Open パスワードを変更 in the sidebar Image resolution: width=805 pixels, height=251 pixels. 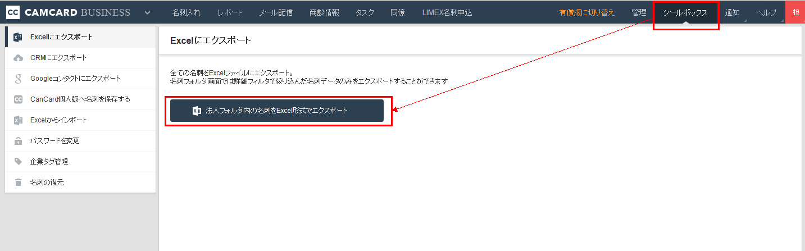click(80, 141)
